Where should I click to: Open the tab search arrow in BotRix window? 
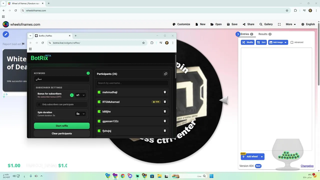click(x=30, y=36)
